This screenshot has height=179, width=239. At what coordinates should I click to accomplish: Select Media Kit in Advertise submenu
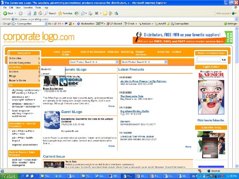(x=46, y=69)
